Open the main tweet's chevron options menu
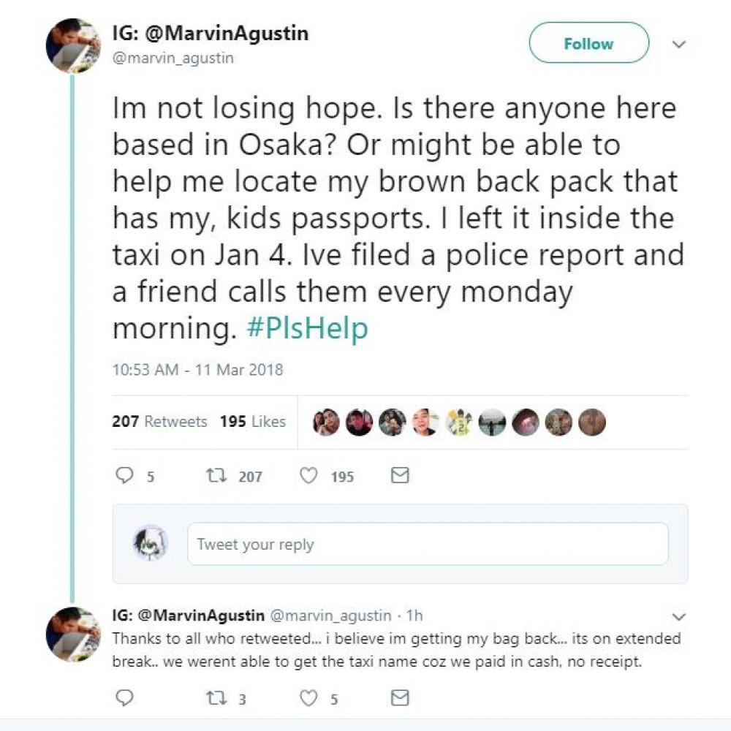731x731 pixels. tap(679, 45)
